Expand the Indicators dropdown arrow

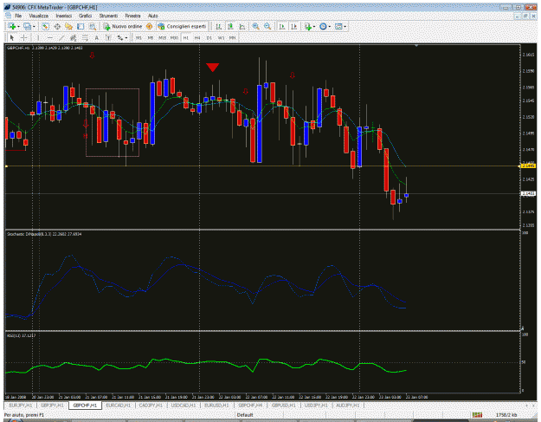314,27
